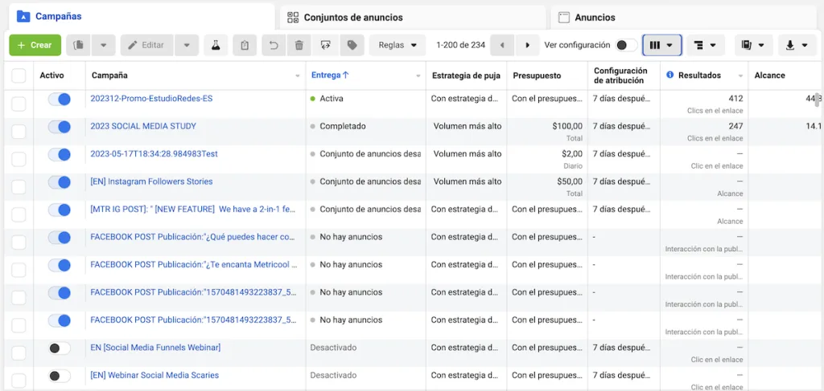Open Campaña column header menu arrow
The height and width of the screenshot is (391, 824).
[298, 76]
